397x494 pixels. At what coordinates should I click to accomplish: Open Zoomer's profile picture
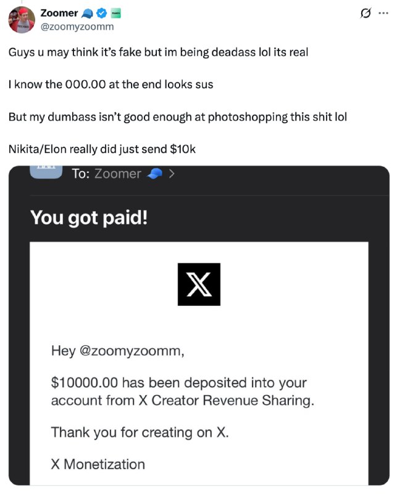[x=22, y=19]
